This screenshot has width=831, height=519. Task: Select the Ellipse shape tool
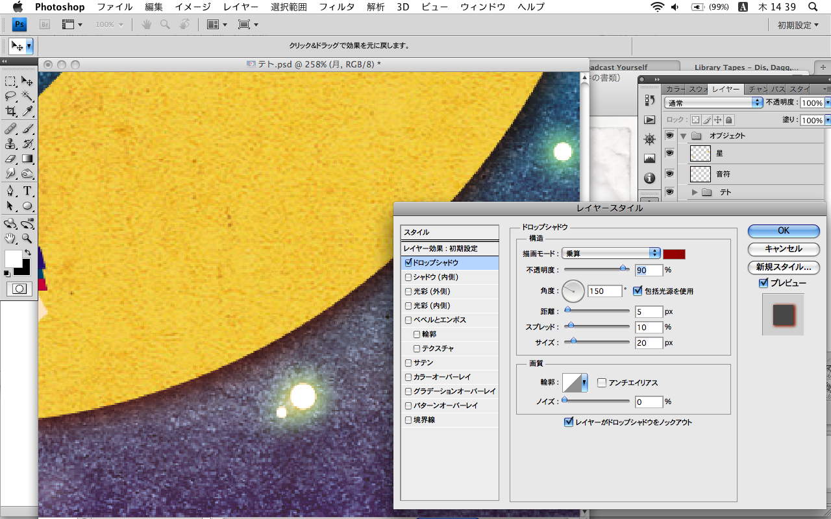click(27, 206)
